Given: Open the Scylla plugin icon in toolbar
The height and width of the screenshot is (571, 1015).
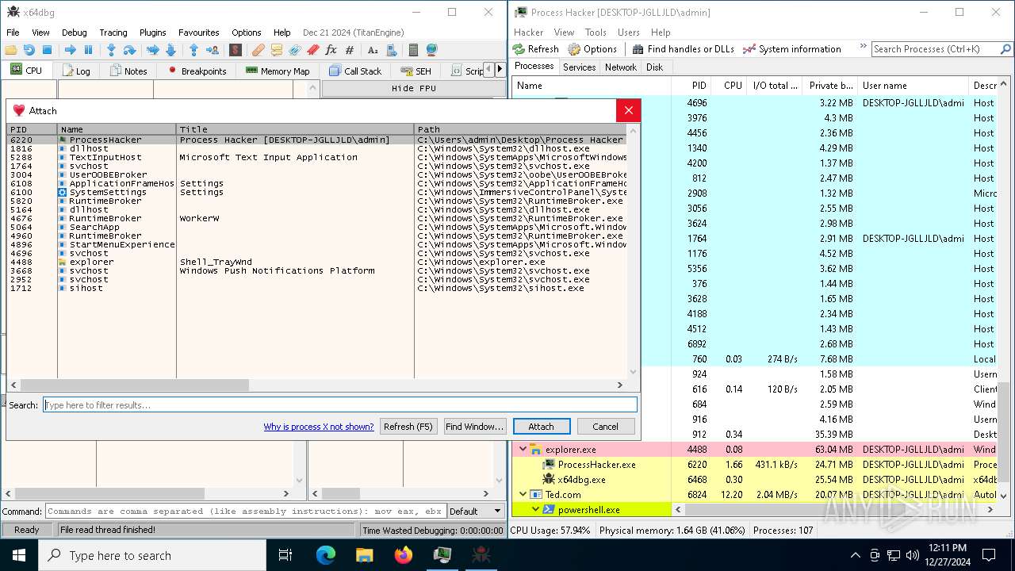Looking at the screenshot, I should coord(236,50).
